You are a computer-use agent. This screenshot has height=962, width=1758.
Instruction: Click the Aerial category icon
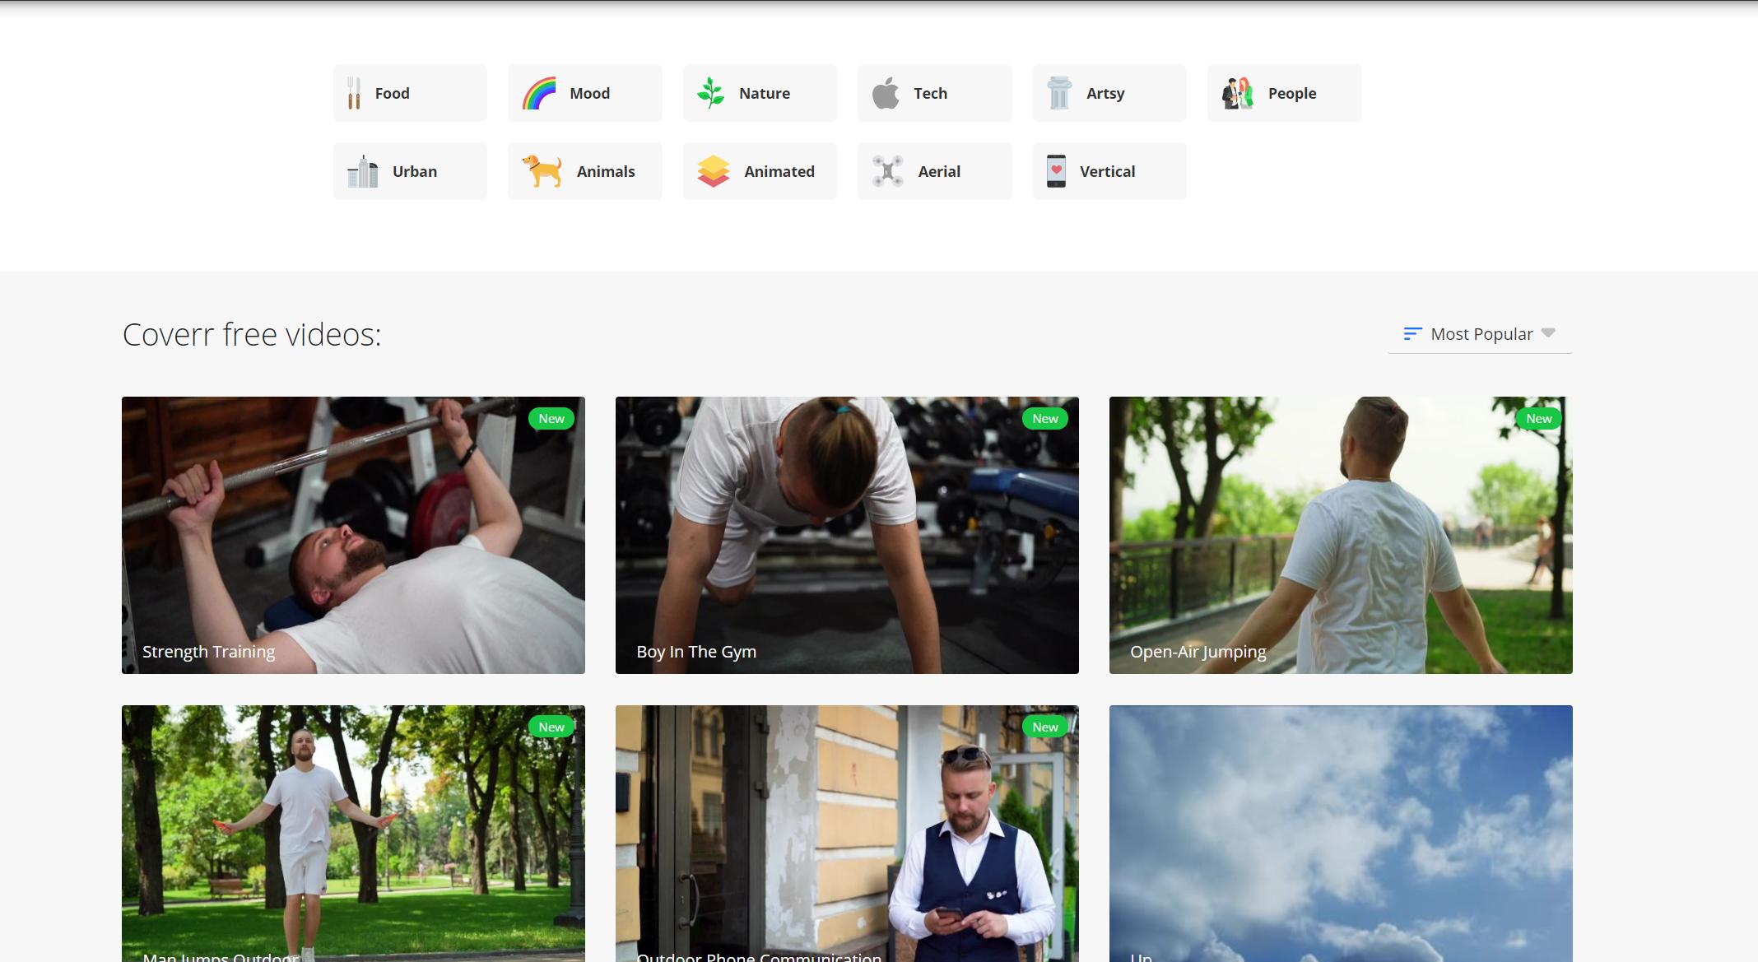[x=890, y=170]
